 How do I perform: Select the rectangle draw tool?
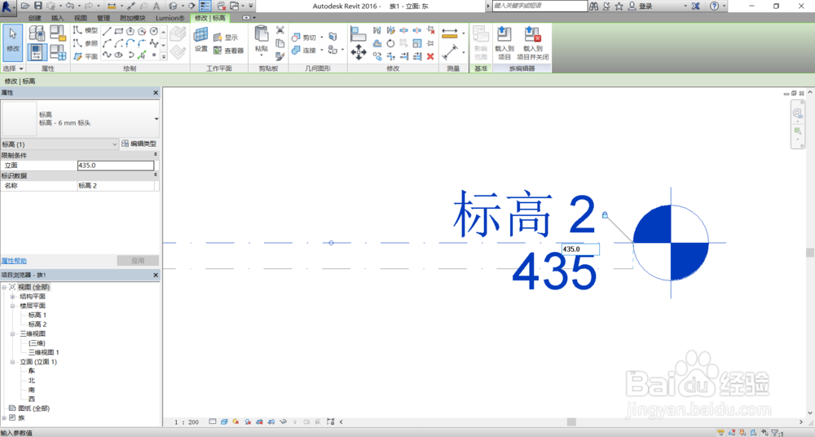click(x=118, y=31)
